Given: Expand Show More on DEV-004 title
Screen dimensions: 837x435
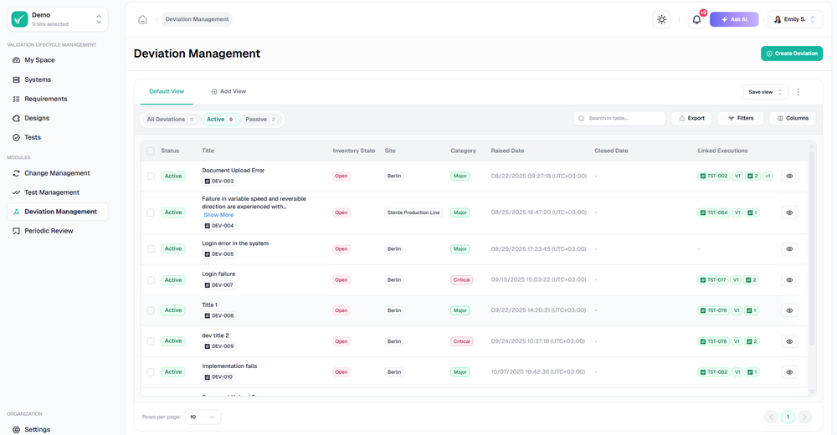Looking at the screenshot, I should click(218, 215).
